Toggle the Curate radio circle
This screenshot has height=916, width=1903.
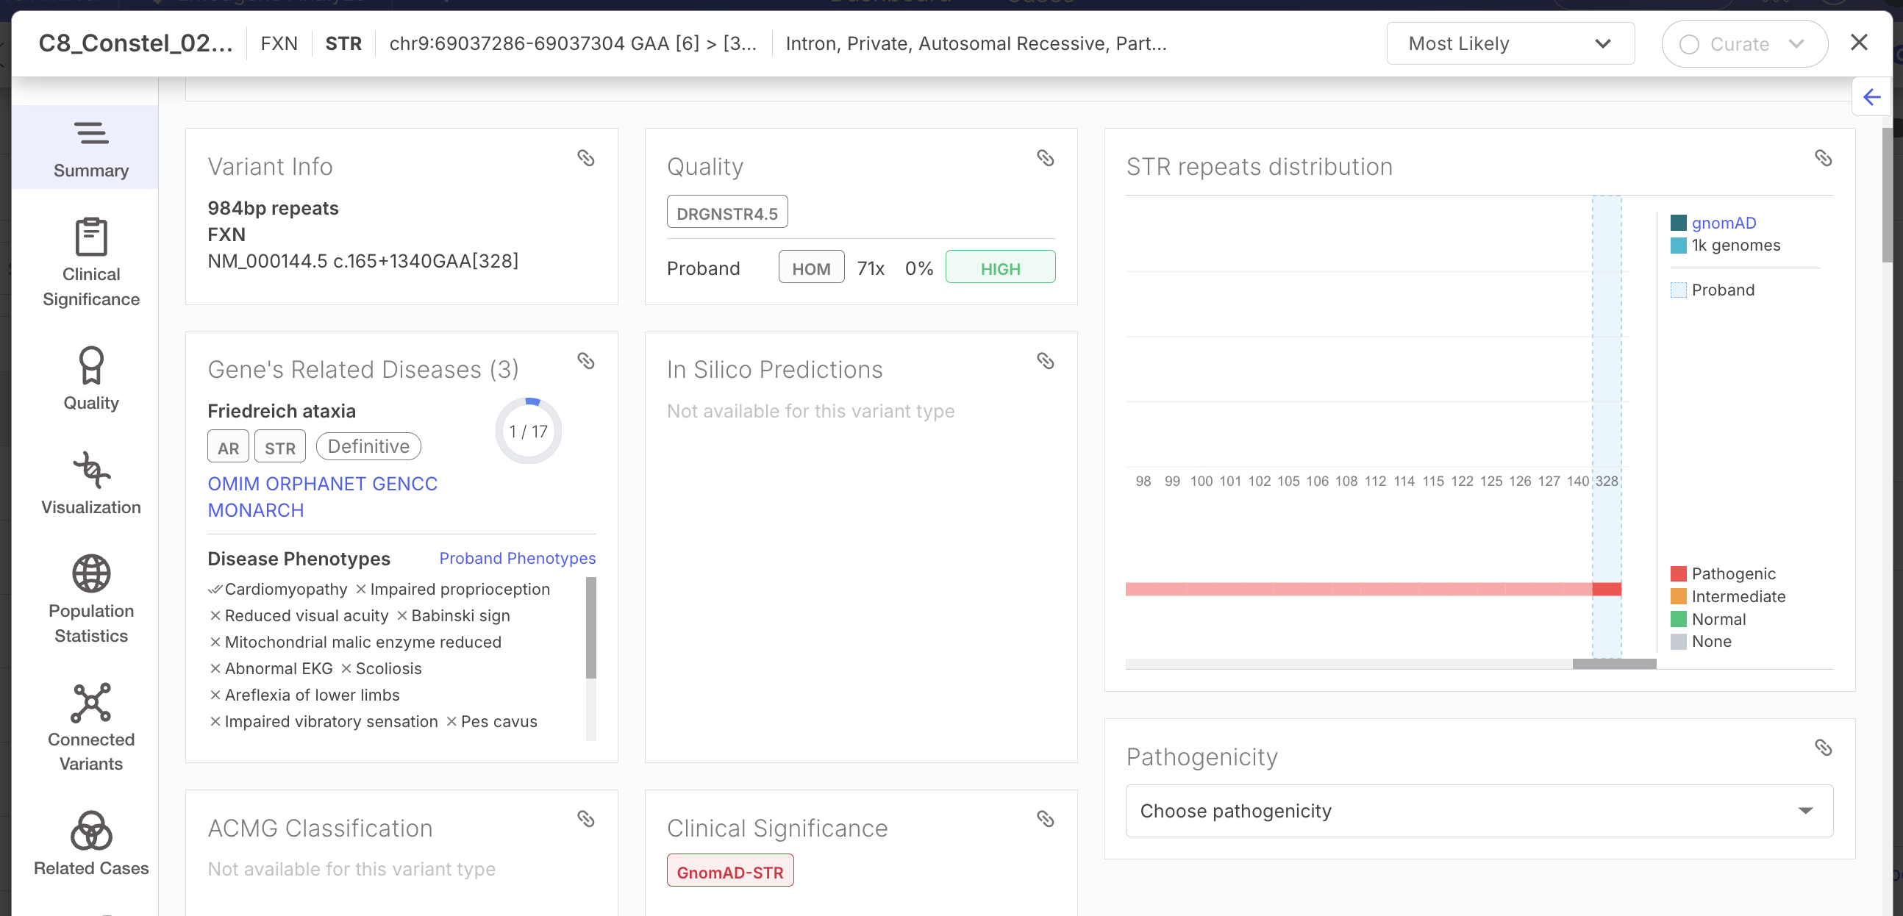pyautogui.click(x=1689, y=44)
